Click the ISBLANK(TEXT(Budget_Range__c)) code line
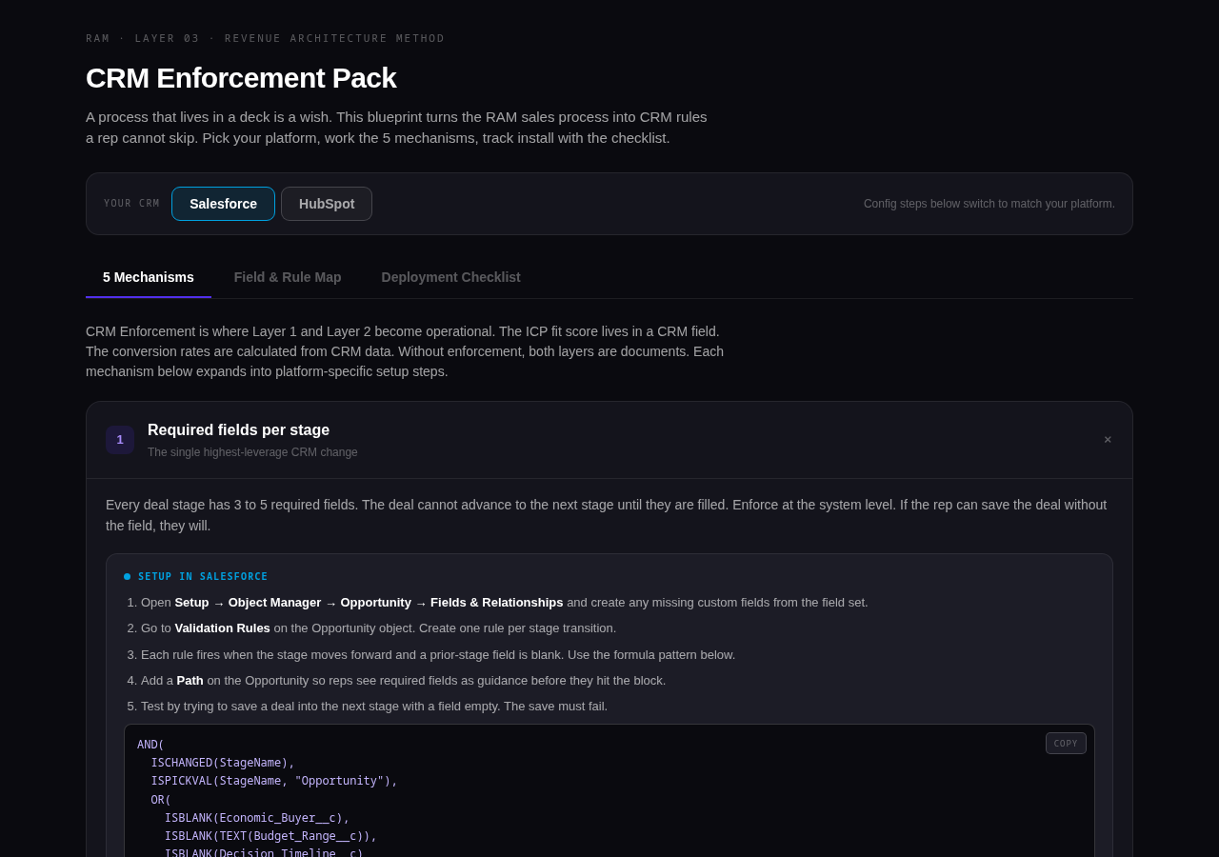Viewport: 1219px width, 857px height. pos(270,836)
